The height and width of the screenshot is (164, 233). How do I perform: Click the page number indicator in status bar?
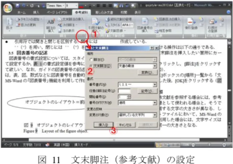click(x=11, y=145)
